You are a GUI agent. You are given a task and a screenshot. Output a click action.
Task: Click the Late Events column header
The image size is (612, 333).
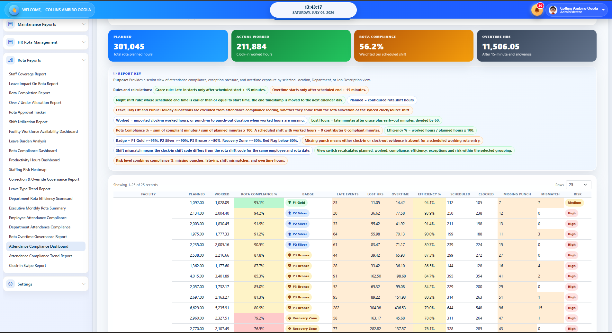[347, 194]
